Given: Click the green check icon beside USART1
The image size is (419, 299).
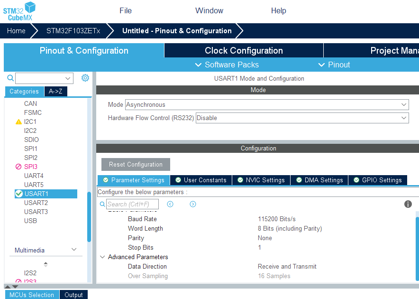Looking at the screenshot, I should pos(18,194).
